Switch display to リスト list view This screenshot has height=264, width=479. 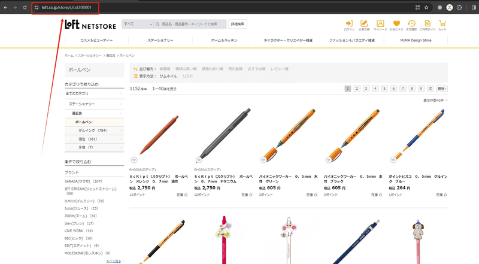pyautogui.click(x=187, y=76)
